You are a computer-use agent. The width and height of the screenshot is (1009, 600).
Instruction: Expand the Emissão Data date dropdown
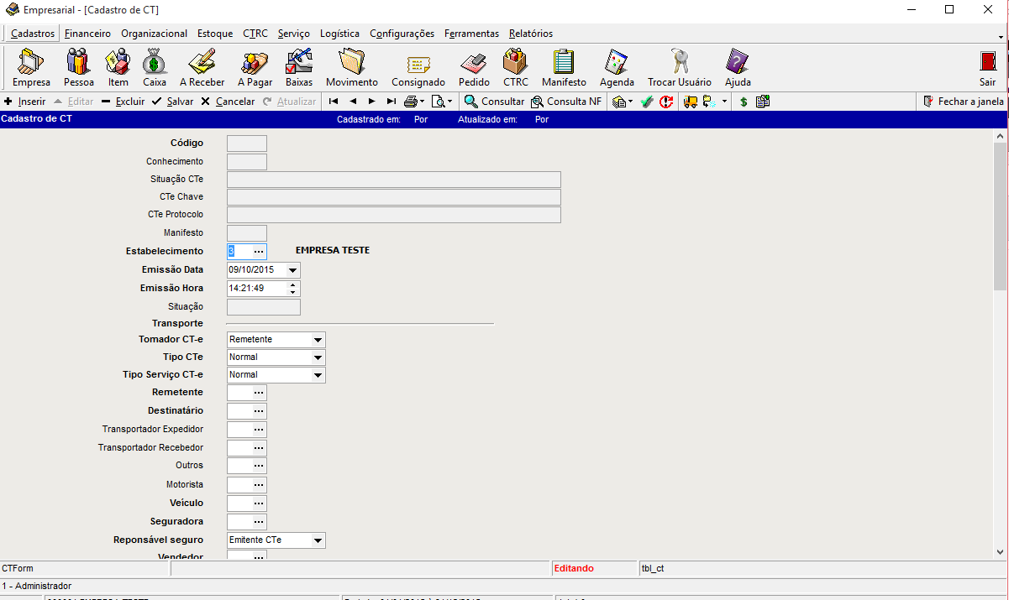(x=292, y=270)
